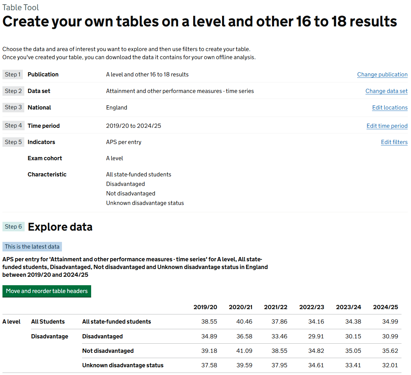Viewport: 411px width, 375px height.
Task: Select cell value 37.86
Action: coord(279,322)
